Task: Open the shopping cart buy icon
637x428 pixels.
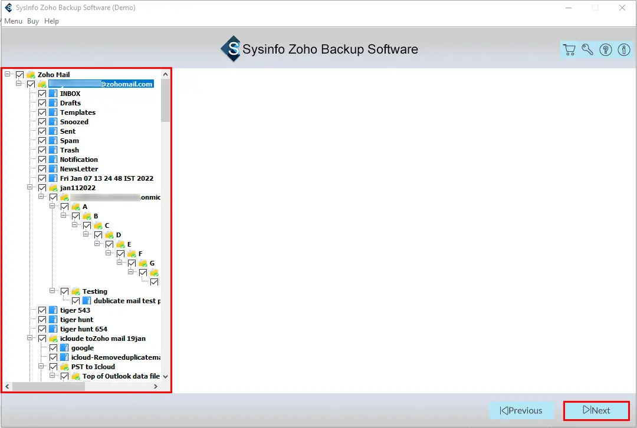Action: pos(569,49)
